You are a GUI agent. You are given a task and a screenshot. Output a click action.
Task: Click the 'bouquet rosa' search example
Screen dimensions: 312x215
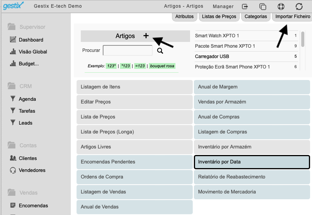(162, 66)
